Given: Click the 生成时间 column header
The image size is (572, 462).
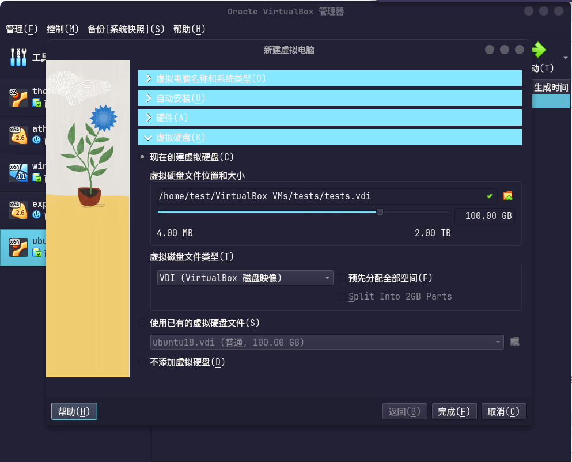Looking at the screenshot, I should (551, 88).
